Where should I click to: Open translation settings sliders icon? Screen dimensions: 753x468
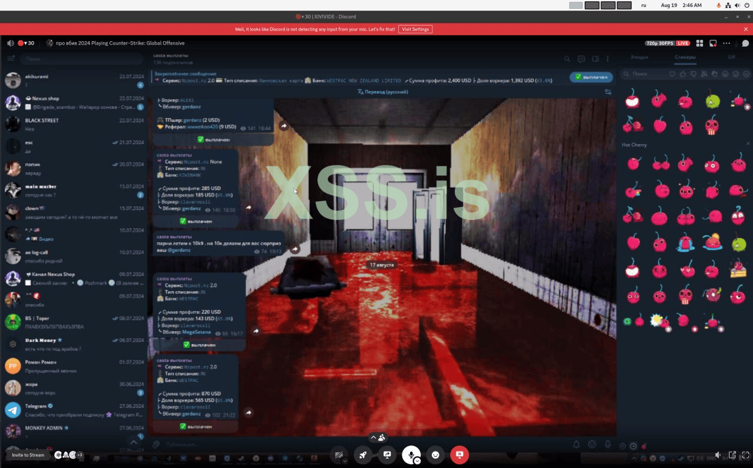click(x=608, y=92)
